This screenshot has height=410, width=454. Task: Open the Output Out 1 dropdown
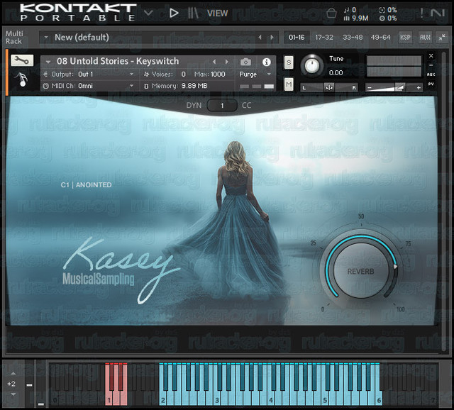coord(90,74)
